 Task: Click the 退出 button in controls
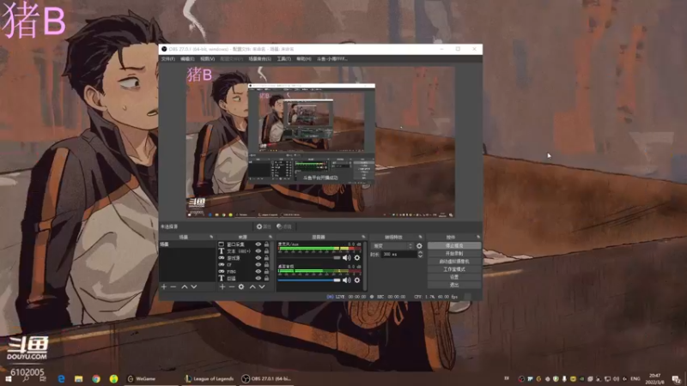tap(454, 285)
